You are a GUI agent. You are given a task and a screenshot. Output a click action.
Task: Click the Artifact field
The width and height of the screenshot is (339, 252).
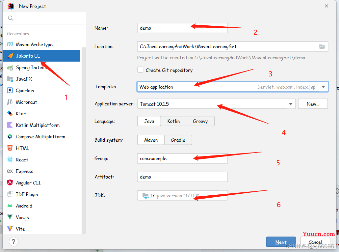point(182,177)
